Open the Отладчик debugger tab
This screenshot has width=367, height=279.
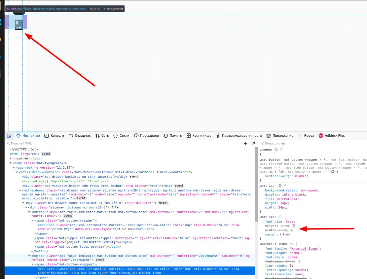(x=79, y=136)
